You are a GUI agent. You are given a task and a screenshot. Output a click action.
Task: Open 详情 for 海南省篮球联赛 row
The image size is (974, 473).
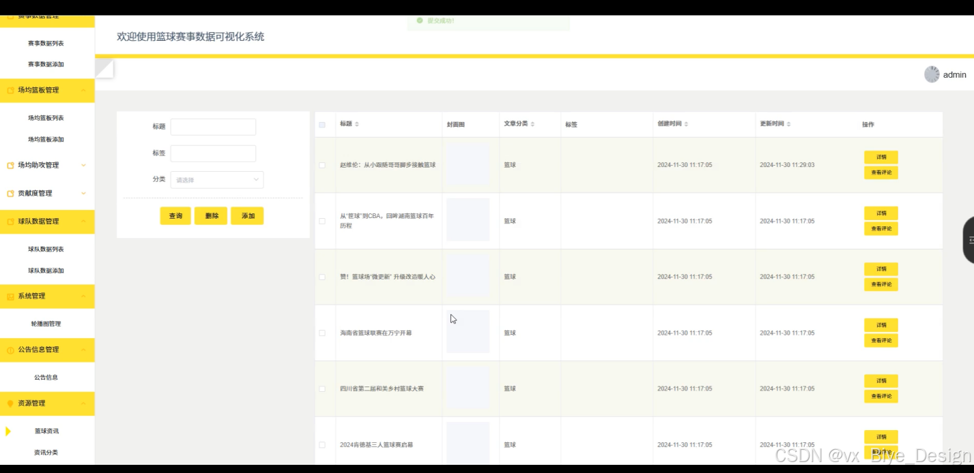881,324
